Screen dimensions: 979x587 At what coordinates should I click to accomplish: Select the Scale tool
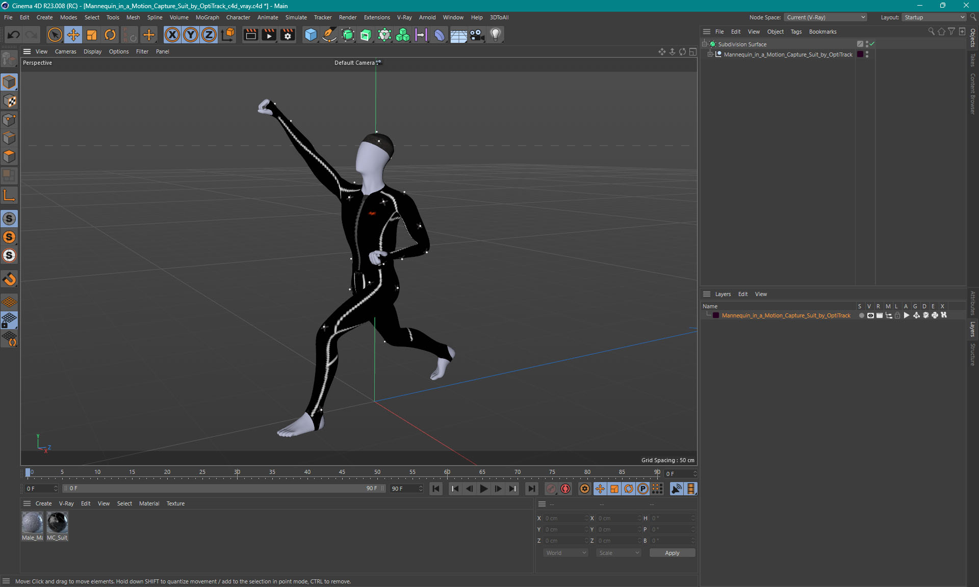pos(92,35)
